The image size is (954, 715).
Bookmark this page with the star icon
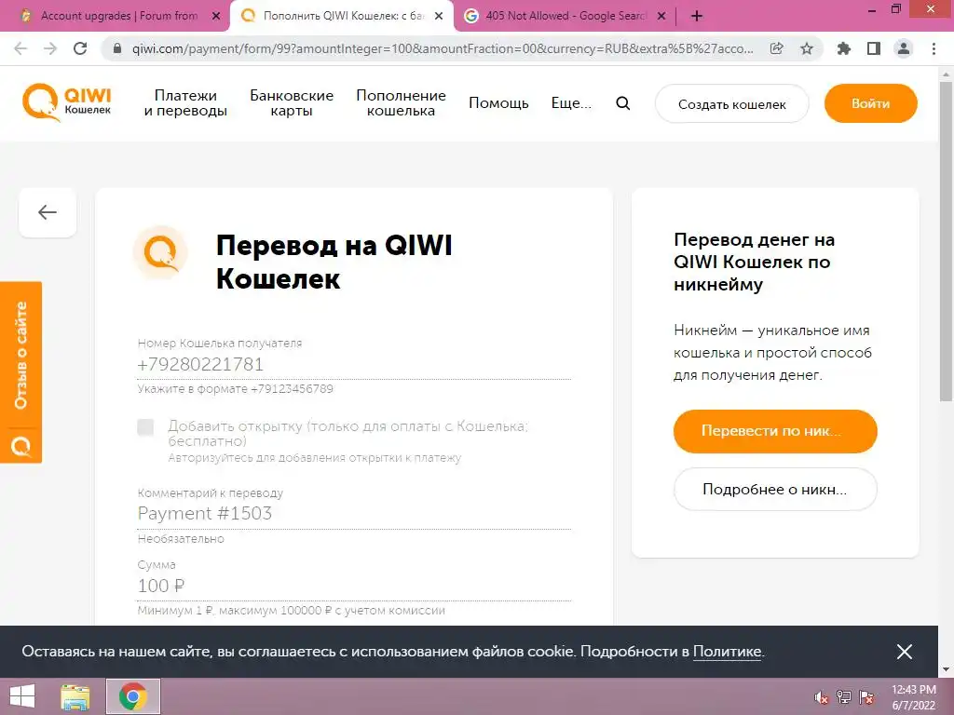tap(807, 48)
